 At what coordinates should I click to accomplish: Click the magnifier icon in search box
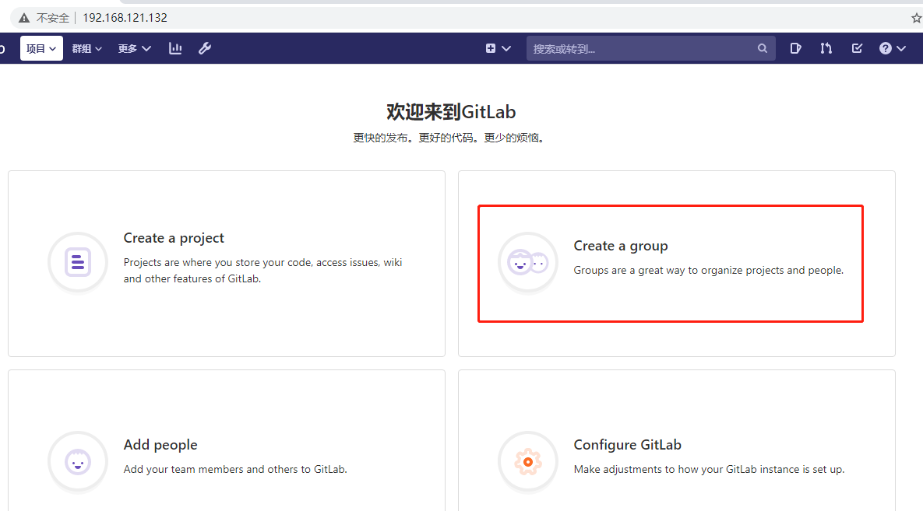(x=763, y=48)
